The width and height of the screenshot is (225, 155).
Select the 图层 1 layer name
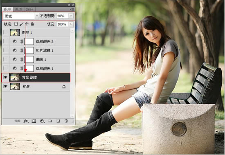[x=27, y=32]
